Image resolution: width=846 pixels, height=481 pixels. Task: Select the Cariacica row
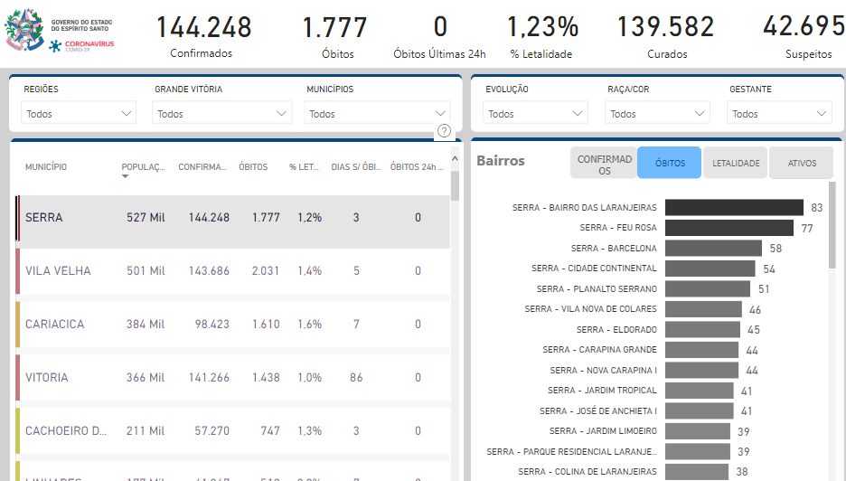[233, 325]
